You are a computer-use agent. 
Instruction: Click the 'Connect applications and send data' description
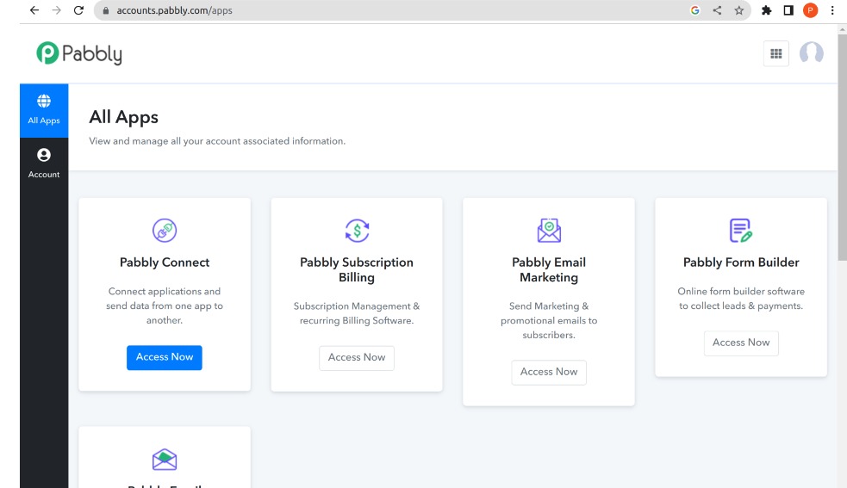pyautogui.click(x=165, y=306)
